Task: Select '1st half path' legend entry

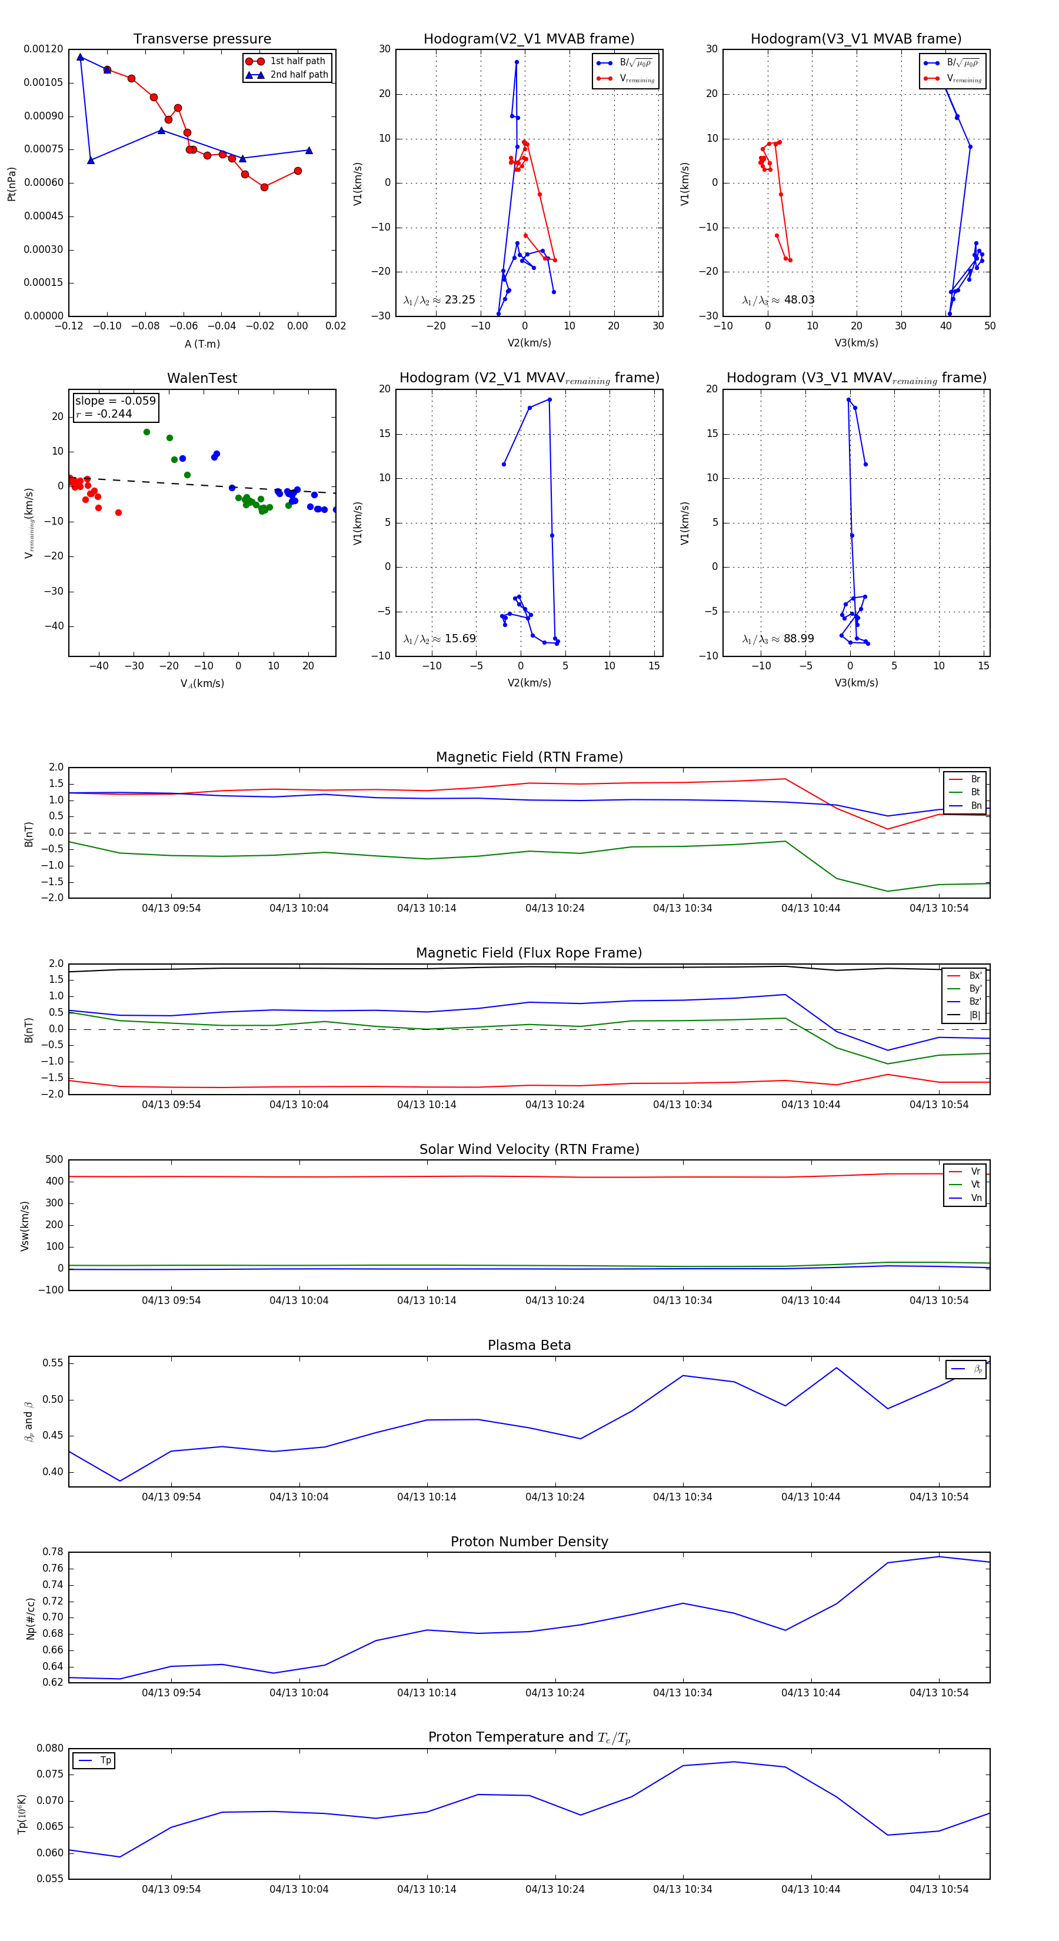Action: (x=287, y=61)
